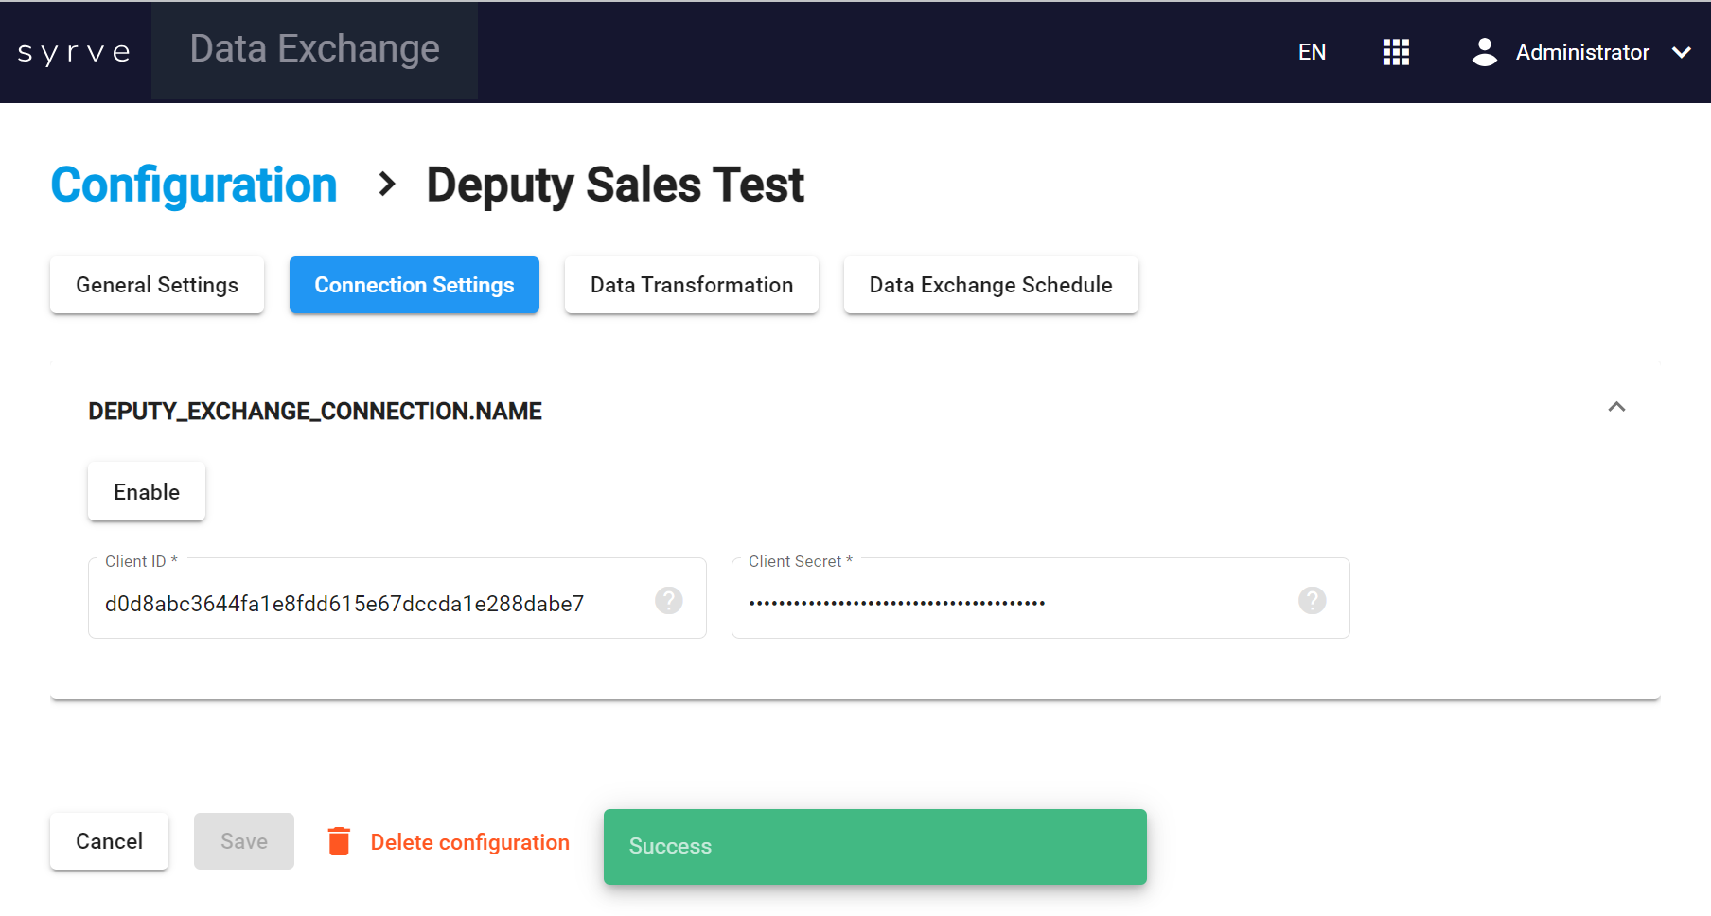This screenshot has width=1711, height=916.
Task: Click the syrve logo
Action: coord(74,52)
